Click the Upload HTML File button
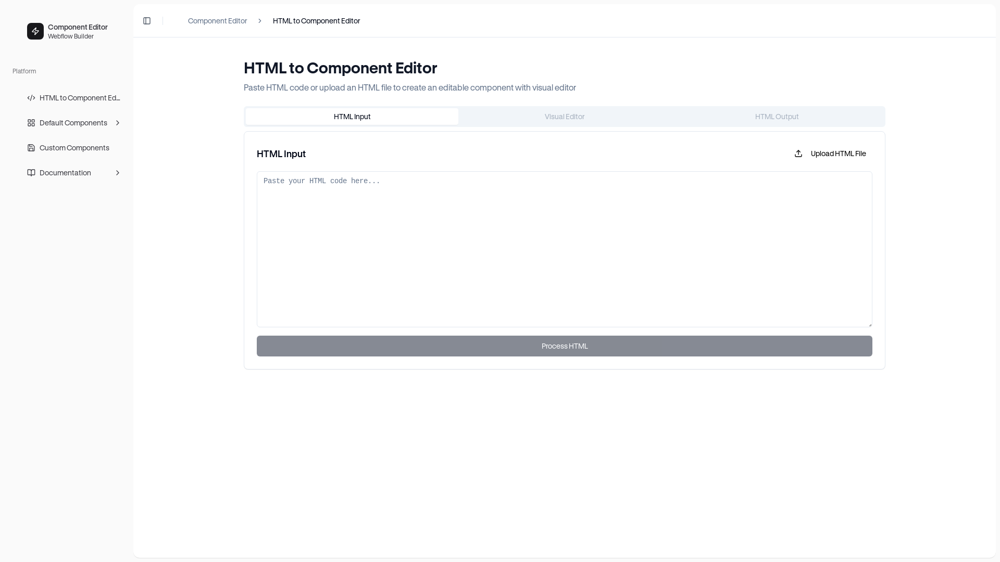 [830, 154]
